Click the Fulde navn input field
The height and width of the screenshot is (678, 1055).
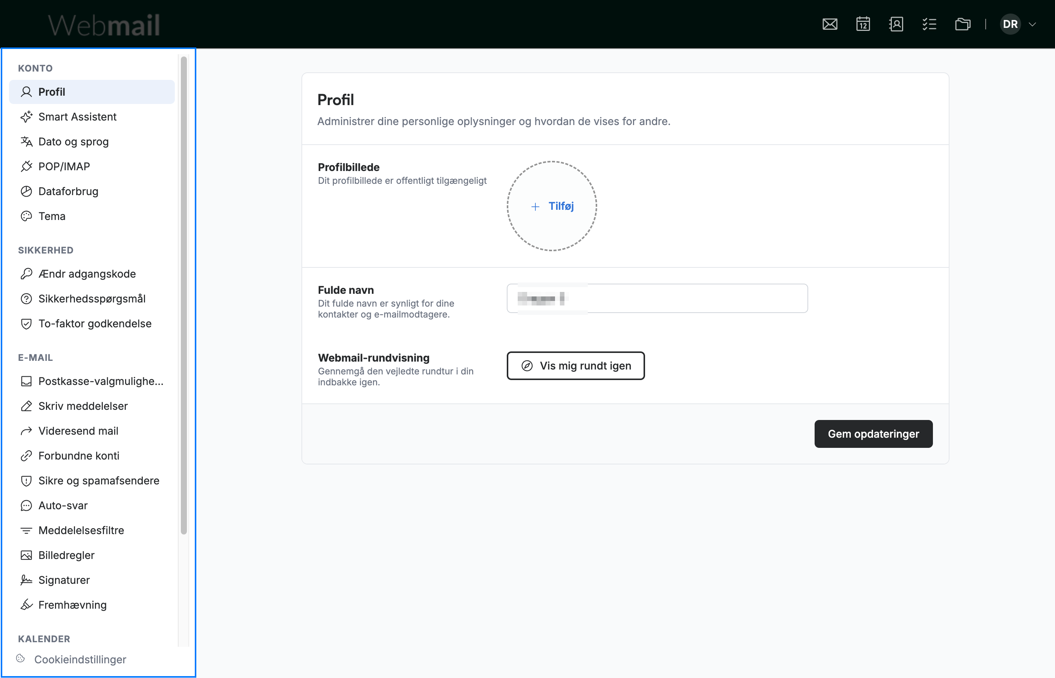coord(657,298)
